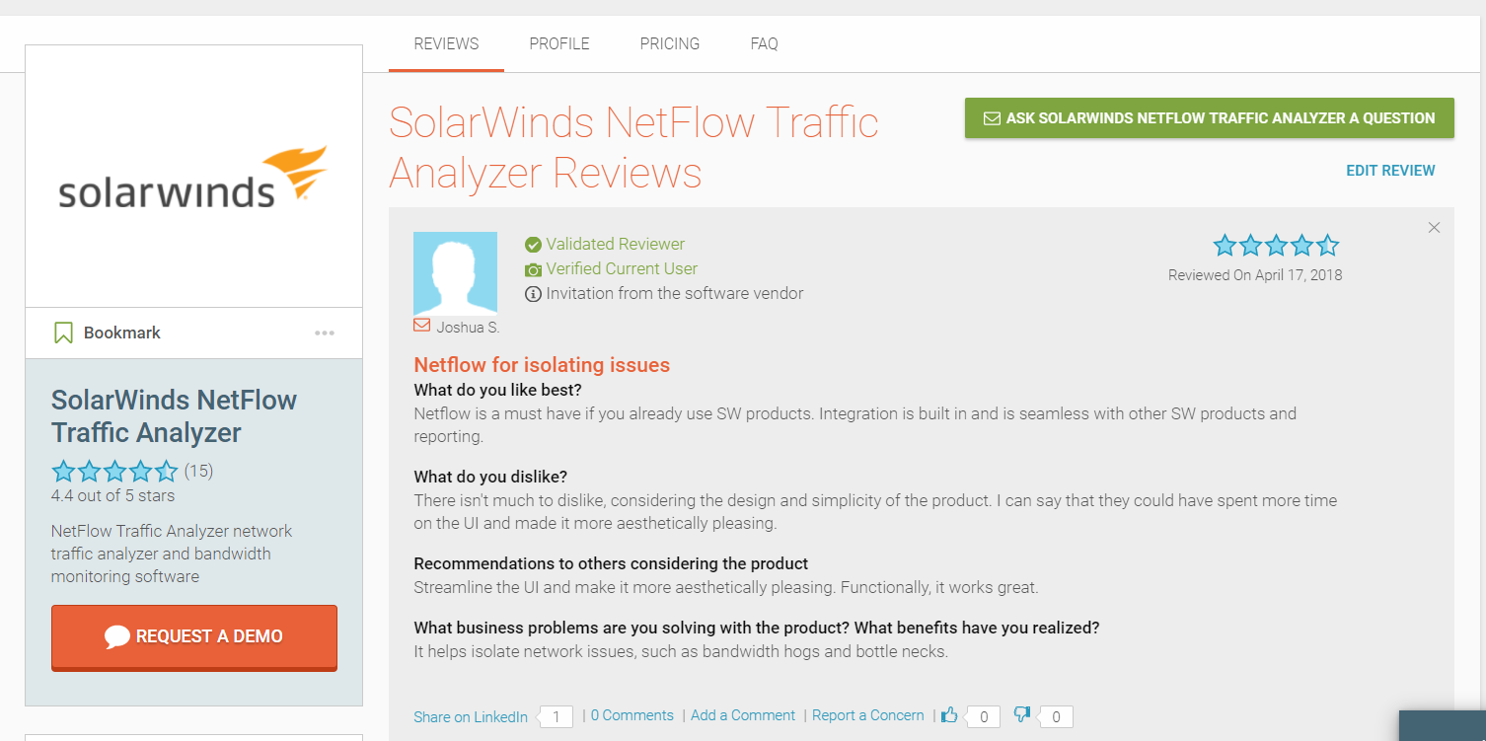Screen dimensions: 1486x741
Task: Click the info icon beside Invitation from the software vendor
Action: click(533, 294)
